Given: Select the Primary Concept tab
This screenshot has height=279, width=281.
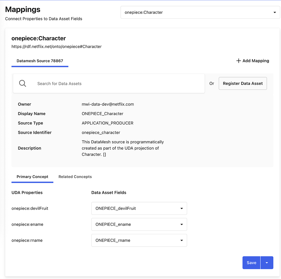Looking at the screenshot, I should pyautogui.click(x=32, y=177).
